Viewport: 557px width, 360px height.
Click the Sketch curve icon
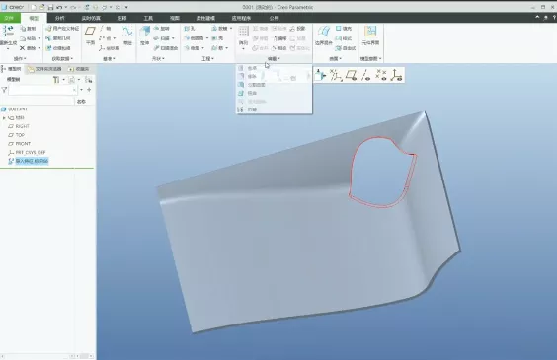pos(127,35)
